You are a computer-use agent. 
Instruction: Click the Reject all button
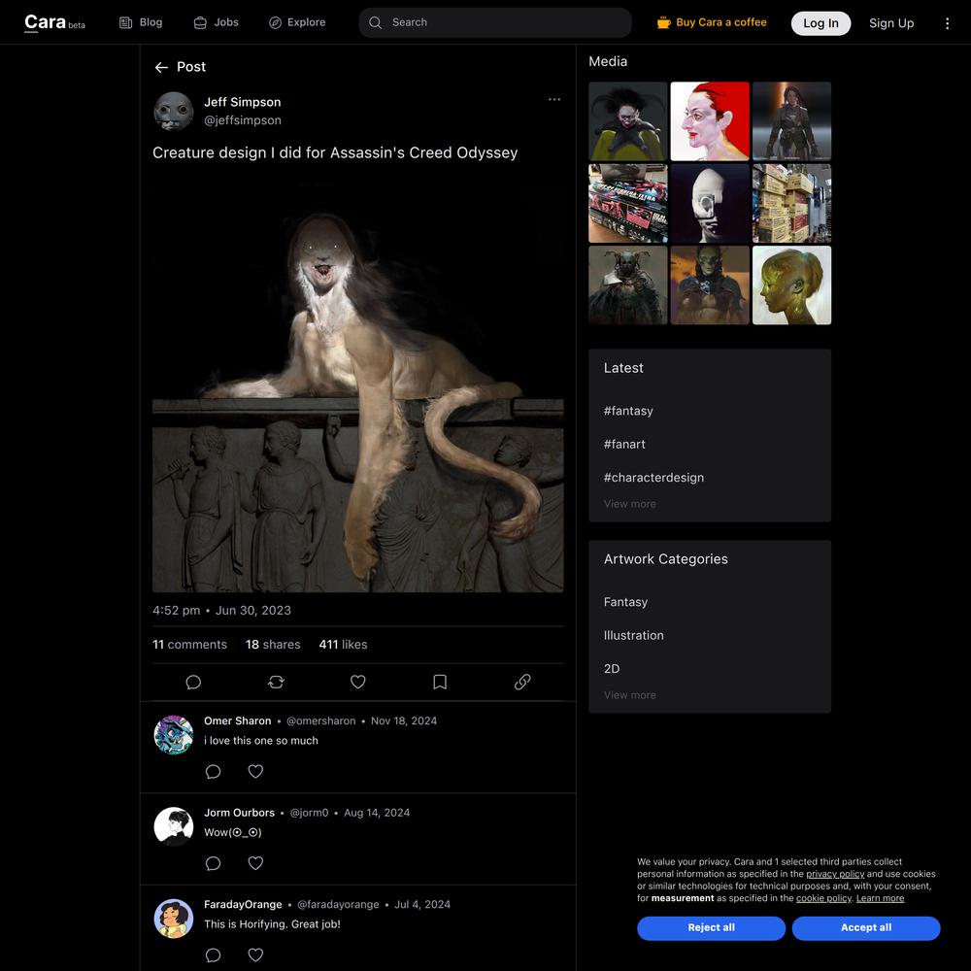click(711, 927)
